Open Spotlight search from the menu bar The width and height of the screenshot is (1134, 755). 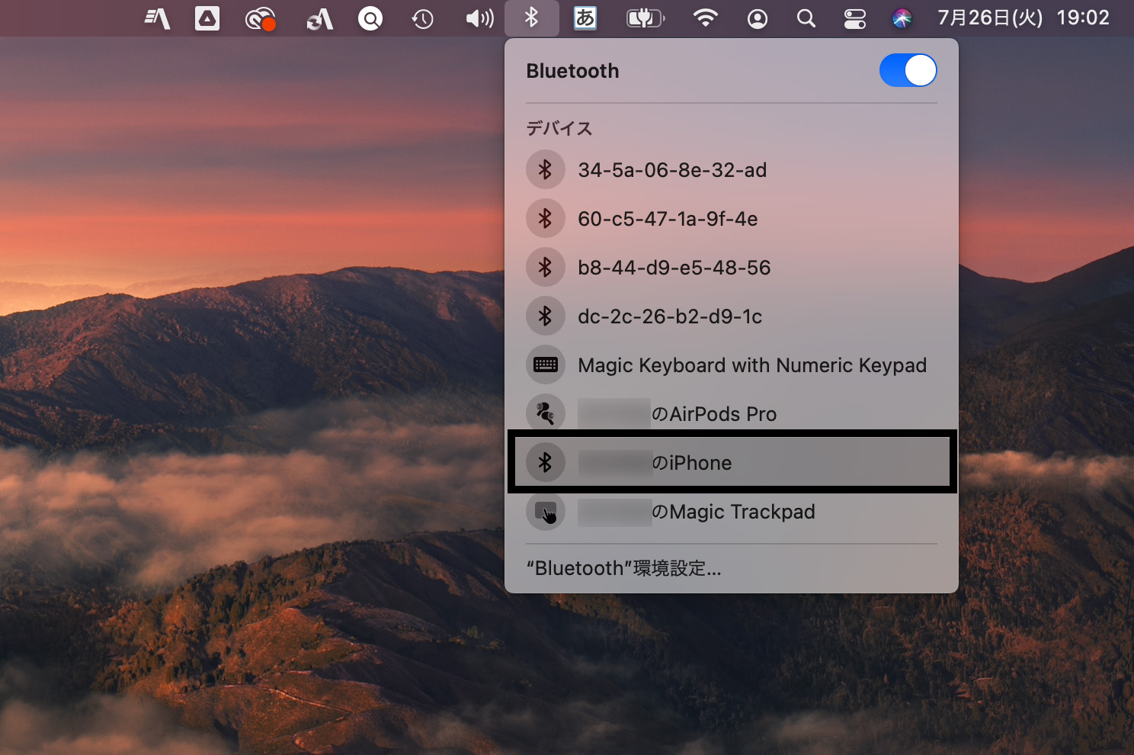(x=806, y=18)
